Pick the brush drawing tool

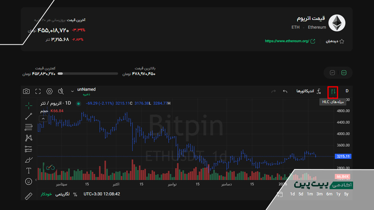[29, 160]
